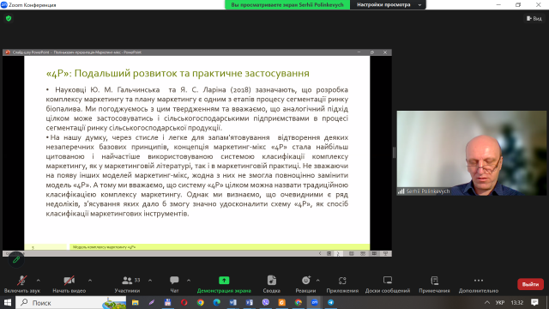Open see-all-slides icon in slideshow bar
The width and height of the screenshot is (549, 309).
(x=329, y=253)
